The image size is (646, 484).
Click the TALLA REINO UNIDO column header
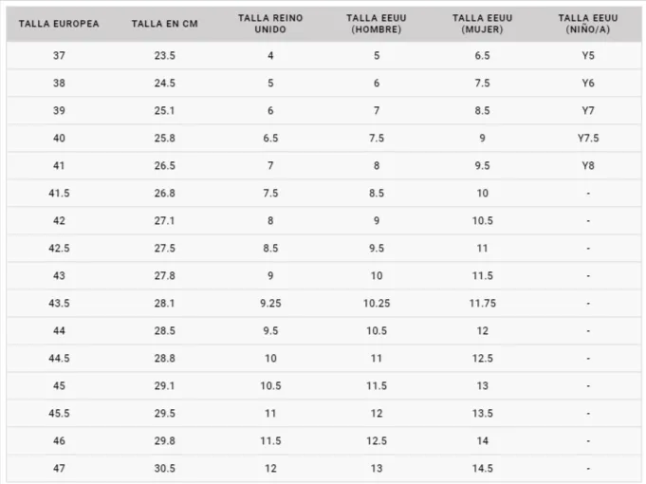(270, 23)
